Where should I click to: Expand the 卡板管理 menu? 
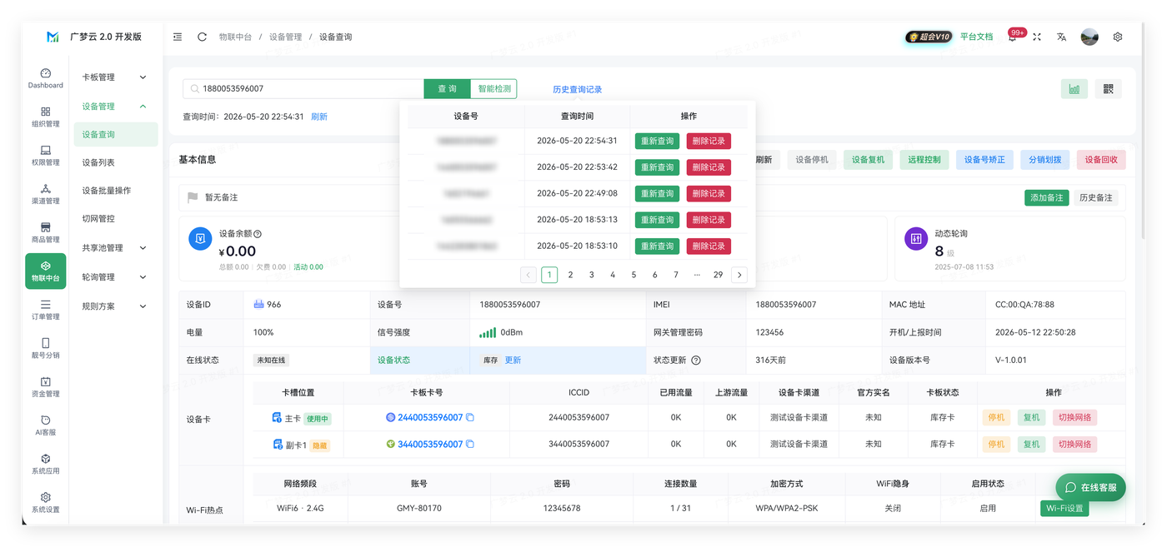[115, 77]
